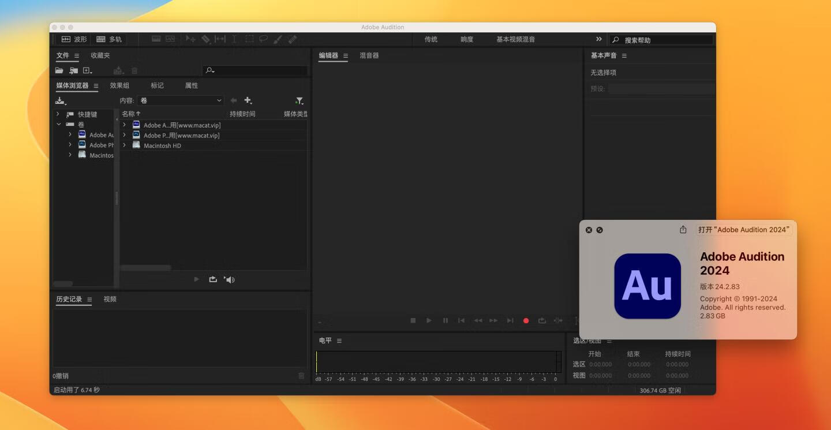This screenshot has height=430, width=831.
Task: Select the Paintbrush Selection tool
Action: [278, 39]
